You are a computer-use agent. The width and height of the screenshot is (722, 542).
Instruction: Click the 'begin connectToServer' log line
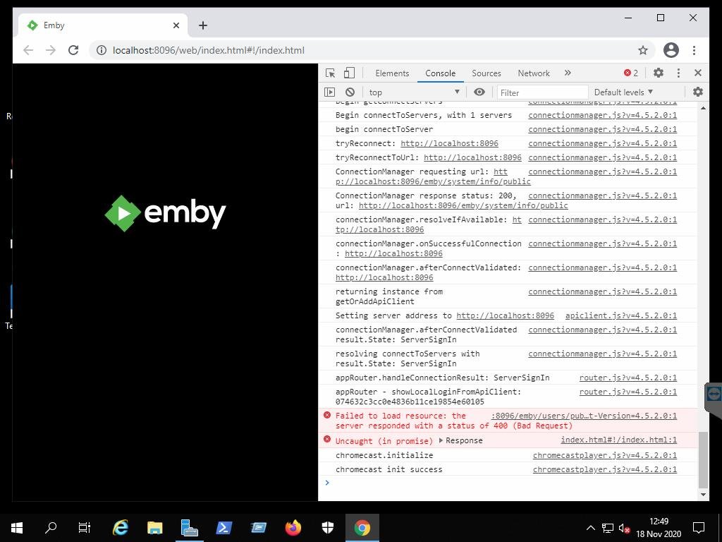tap(384, 130)
